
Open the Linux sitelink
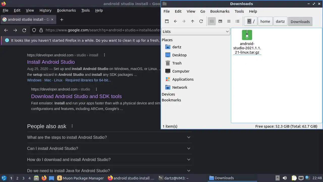(x=58, y=80)
